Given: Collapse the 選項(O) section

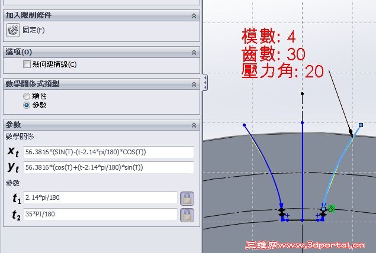Looking at the screenshot, I should 194,53.
